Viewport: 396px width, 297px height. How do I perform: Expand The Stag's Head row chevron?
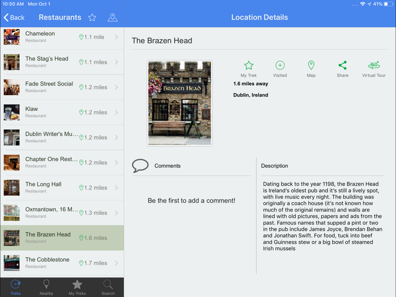[x=116, y=62]
